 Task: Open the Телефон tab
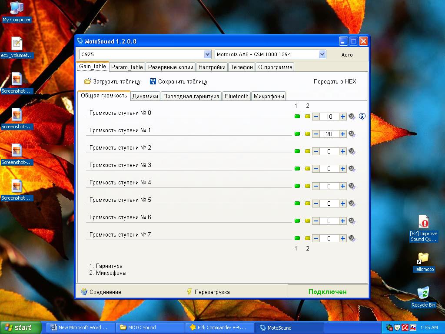coord(242,67)
